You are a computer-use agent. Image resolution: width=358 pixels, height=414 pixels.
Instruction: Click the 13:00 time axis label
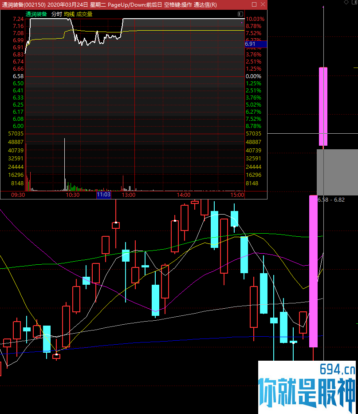(129, 195)
